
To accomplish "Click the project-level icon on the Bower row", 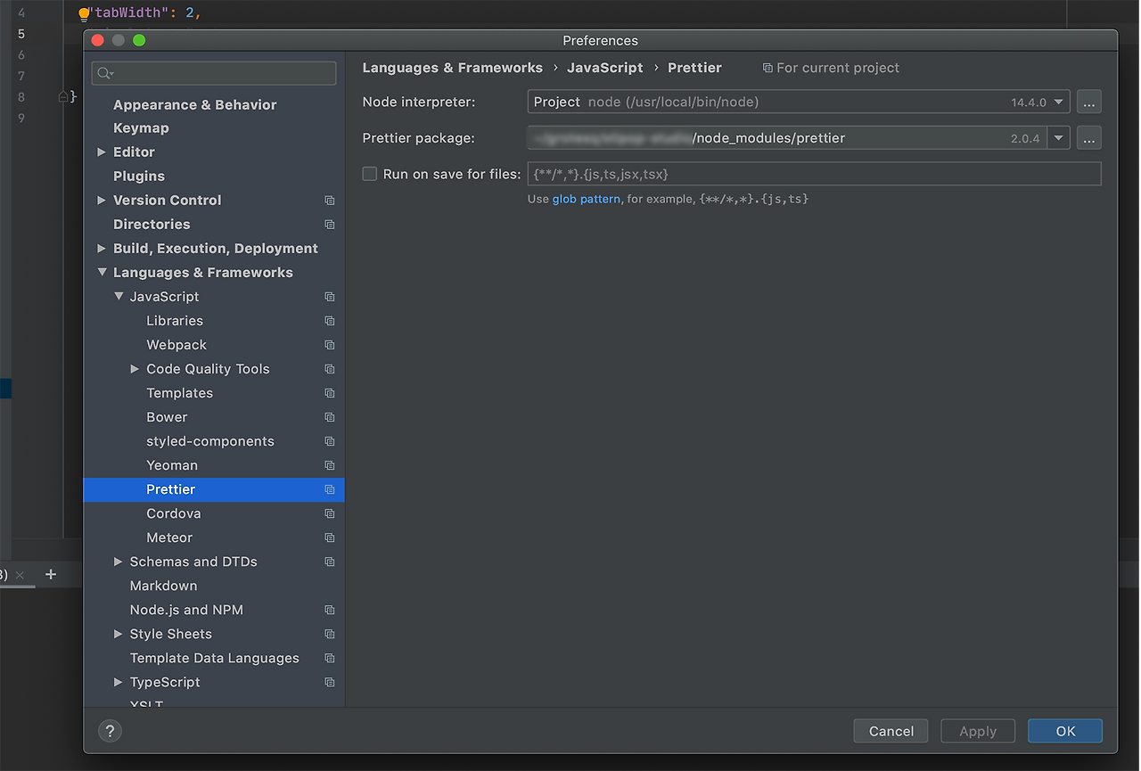I will pos(330,417).
